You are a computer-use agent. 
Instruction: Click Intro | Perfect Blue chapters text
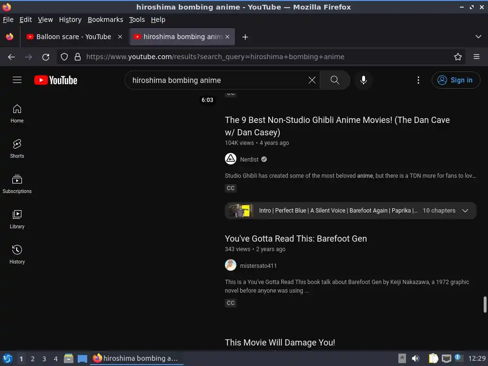click(338, 211)
